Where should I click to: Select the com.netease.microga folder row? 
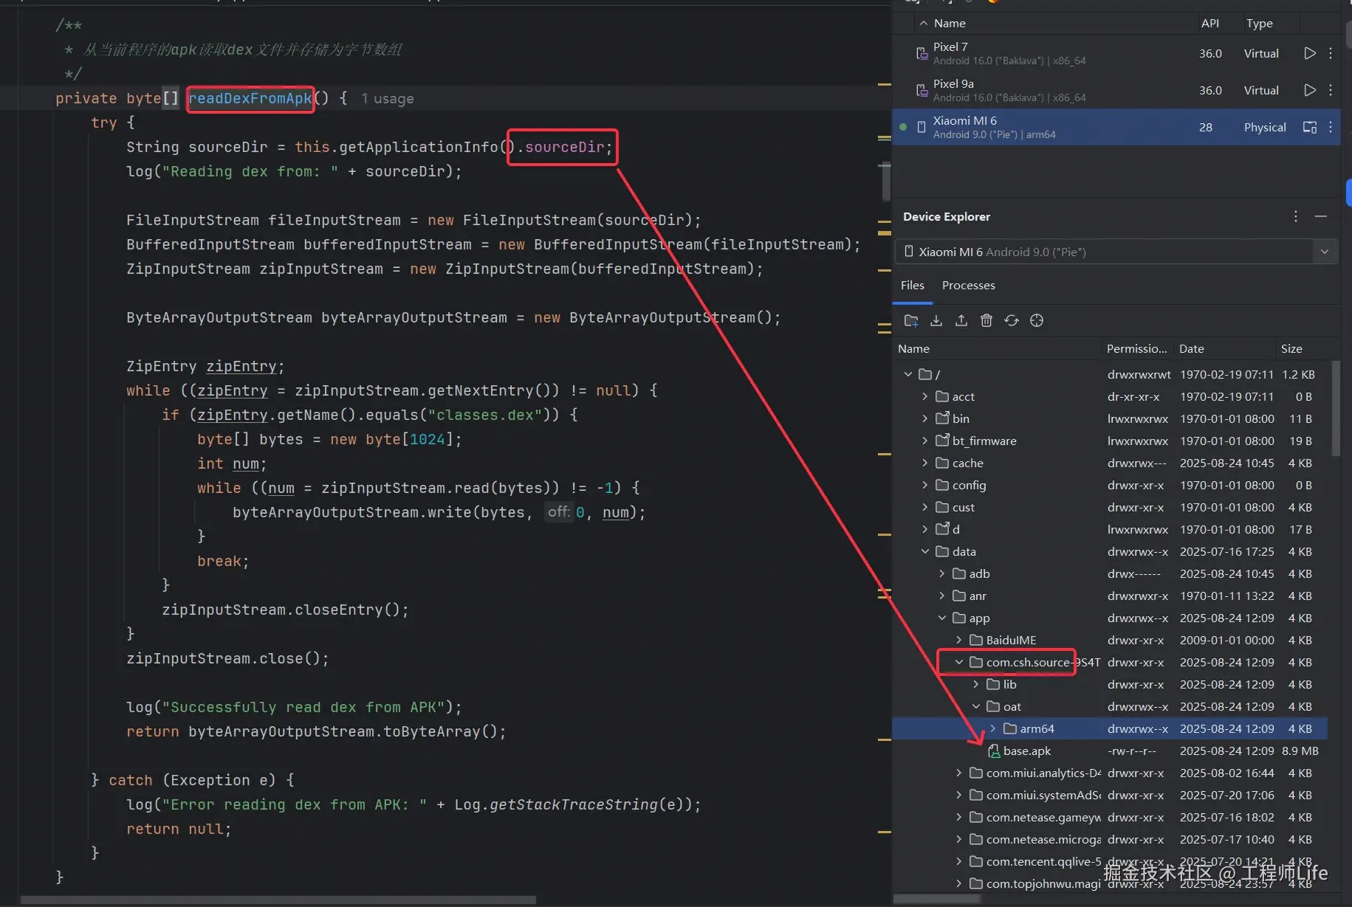coord(1110,839)
